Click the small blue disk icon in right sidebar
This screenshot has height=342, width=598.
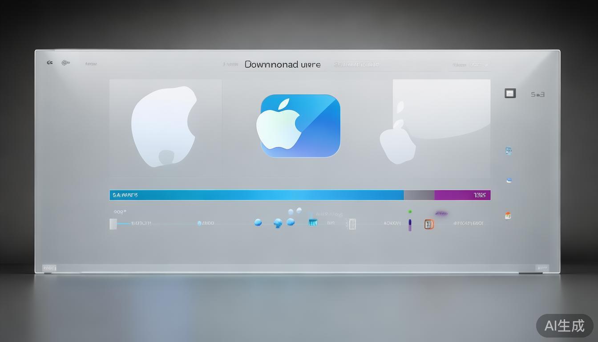click(x=509, y=180)
